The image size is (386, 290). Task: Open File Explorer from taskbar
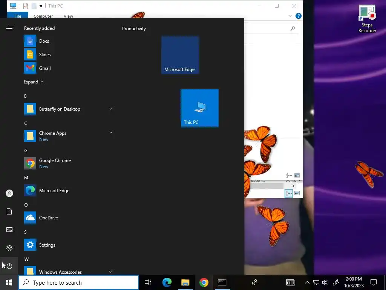click(x=185, y=282)
